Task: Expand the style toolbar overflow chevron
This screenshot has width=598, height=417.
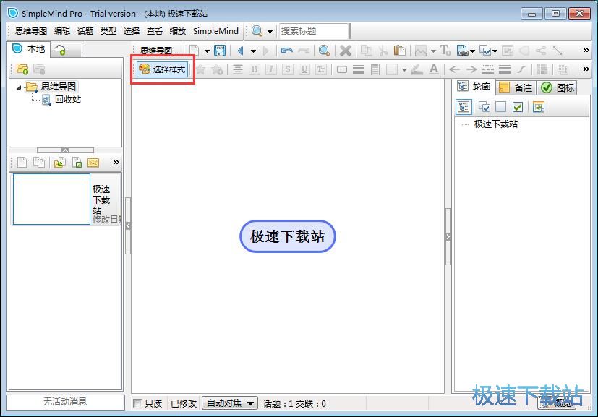Action: [586, 69]
